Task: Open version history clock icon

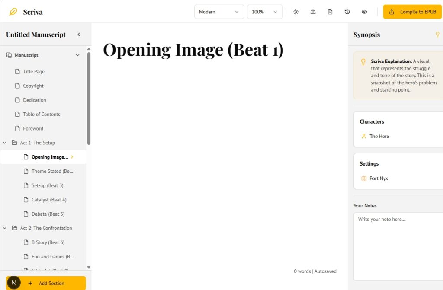Action: click(347, 12)
